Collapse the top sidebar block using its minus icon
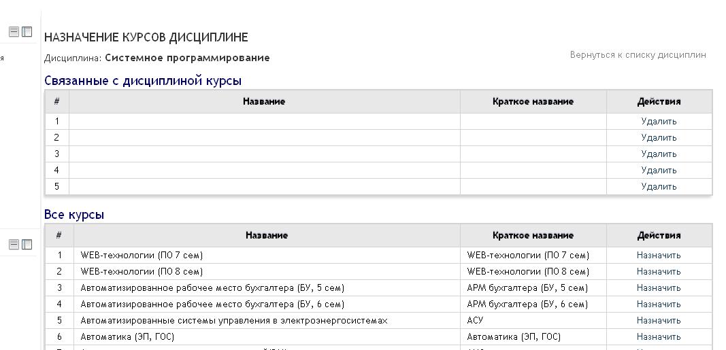The image size is (726, 350). click(x=14, y=31)
